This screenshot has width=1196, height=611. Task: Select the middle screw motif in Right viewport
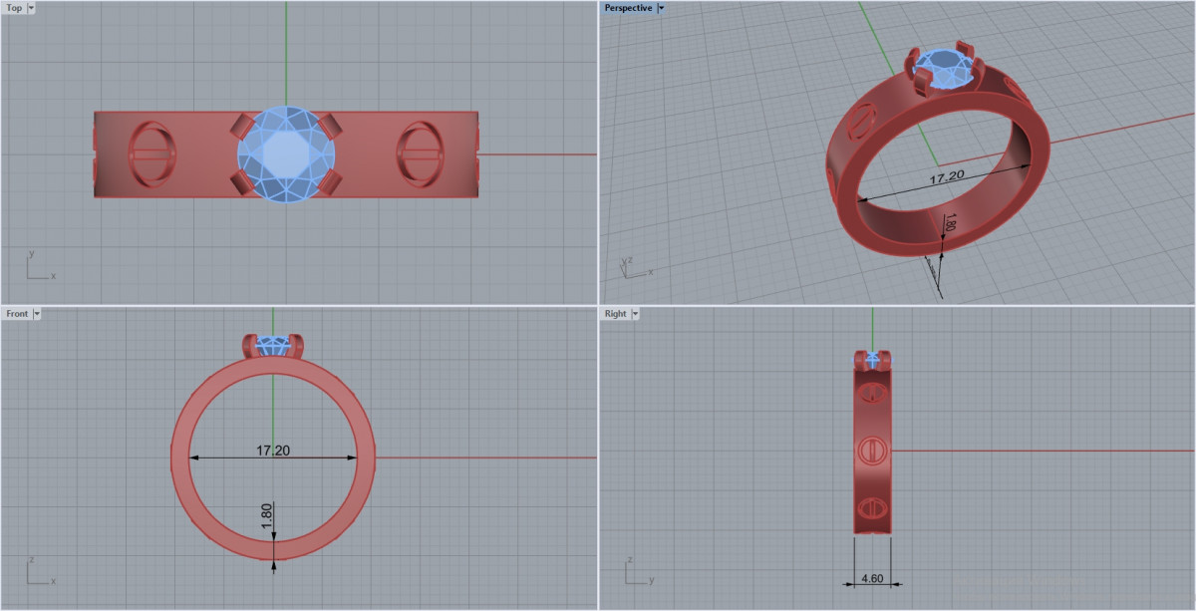[x=872, y=452]
